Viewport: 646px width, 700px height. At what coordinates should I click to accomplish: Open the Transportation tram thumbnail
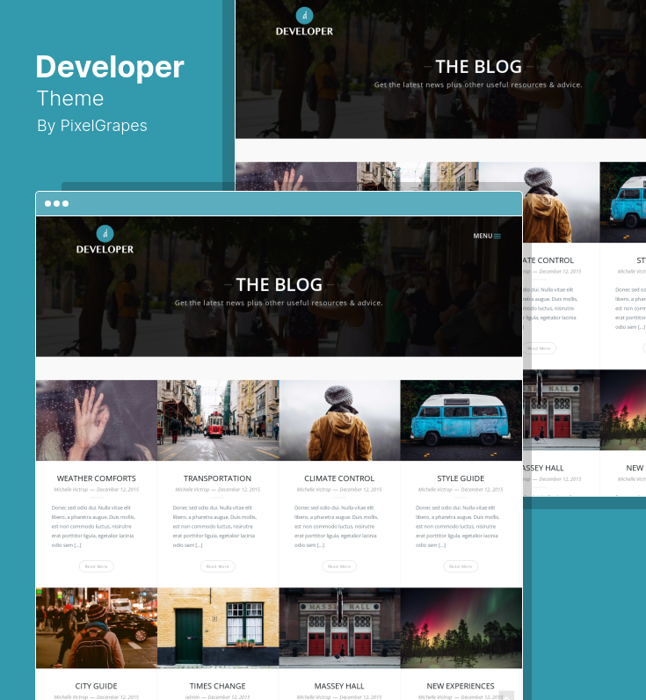pyautogui.click(x=218, y=420)
